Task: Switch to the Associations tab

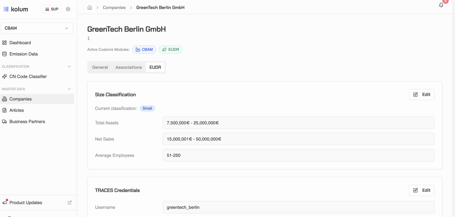Action: click(x=129, y=67)
